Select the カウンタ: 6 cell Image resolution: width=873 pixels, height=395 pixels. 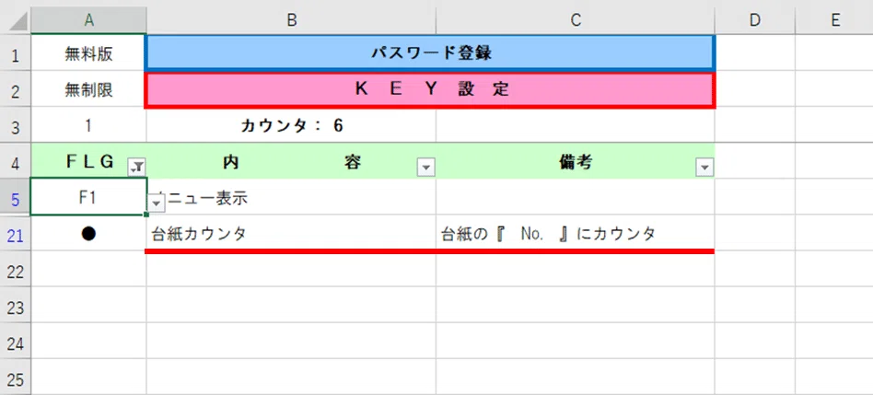pyautogui.click(x=291, y=126)
